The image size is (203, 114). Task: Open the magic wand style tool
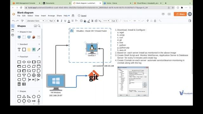click(x=100, y=21)
